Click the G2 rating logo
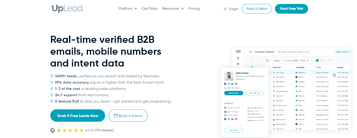The image size is (357, 138). coord(53,130)
